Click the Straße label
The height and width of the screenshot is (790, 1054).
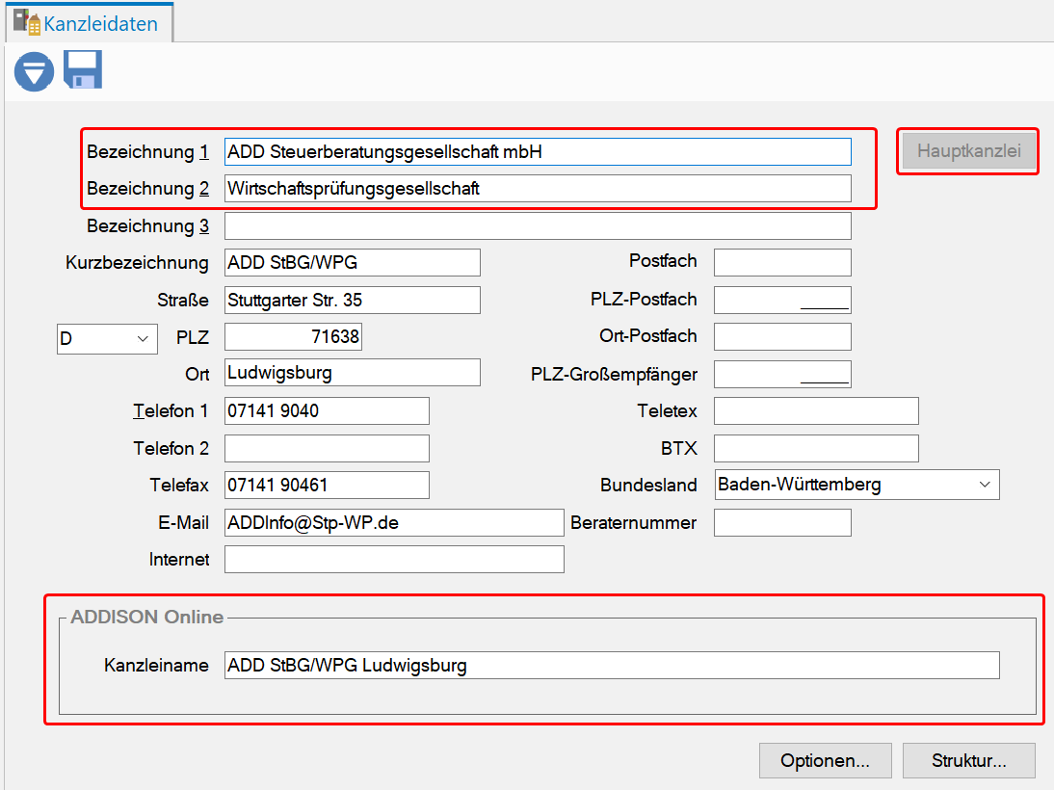pos(183,300)
